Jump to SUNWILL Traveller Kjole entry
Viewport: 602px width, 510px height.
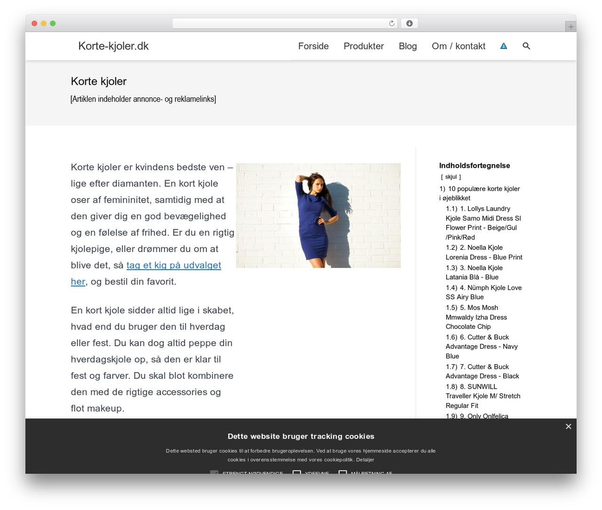(x=483, y=396)
